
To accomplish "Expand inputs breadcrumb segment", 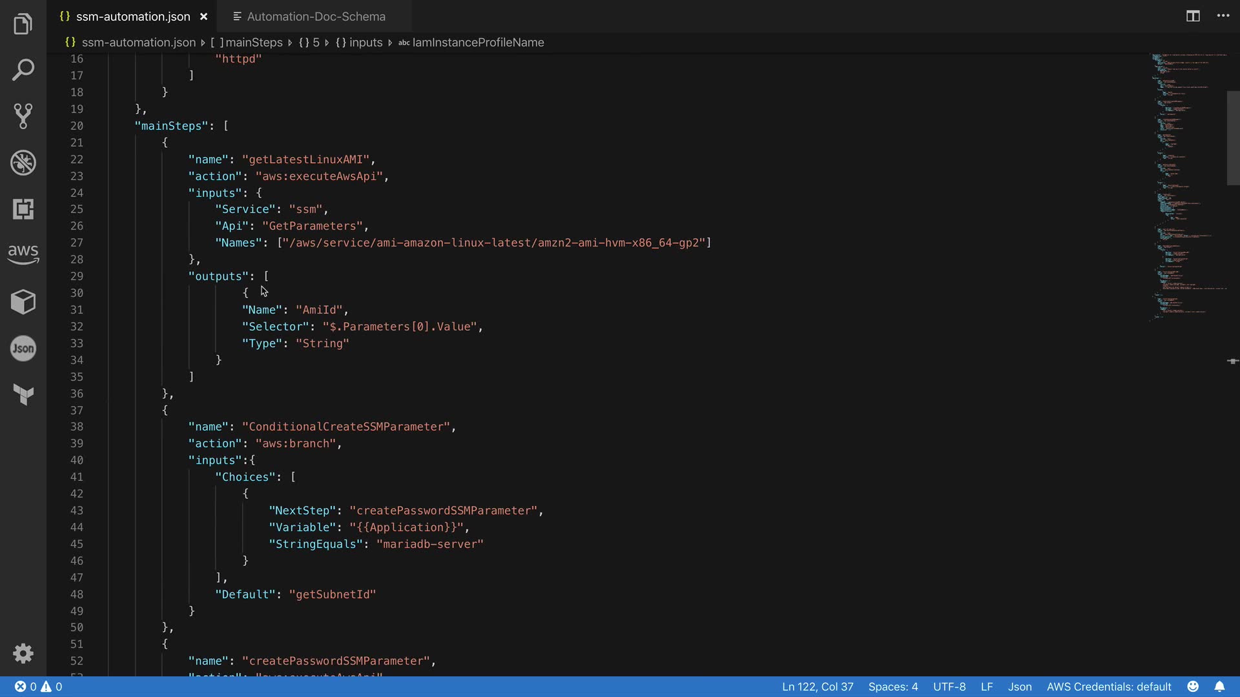I will 366,43.
